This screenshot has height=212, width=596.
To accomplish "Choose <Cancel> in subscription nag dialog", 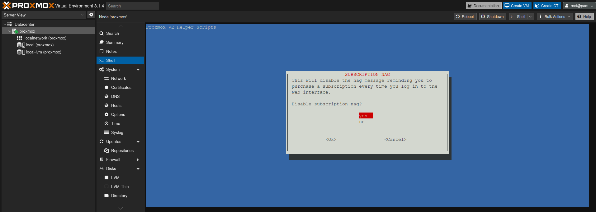I will [395, 140].
